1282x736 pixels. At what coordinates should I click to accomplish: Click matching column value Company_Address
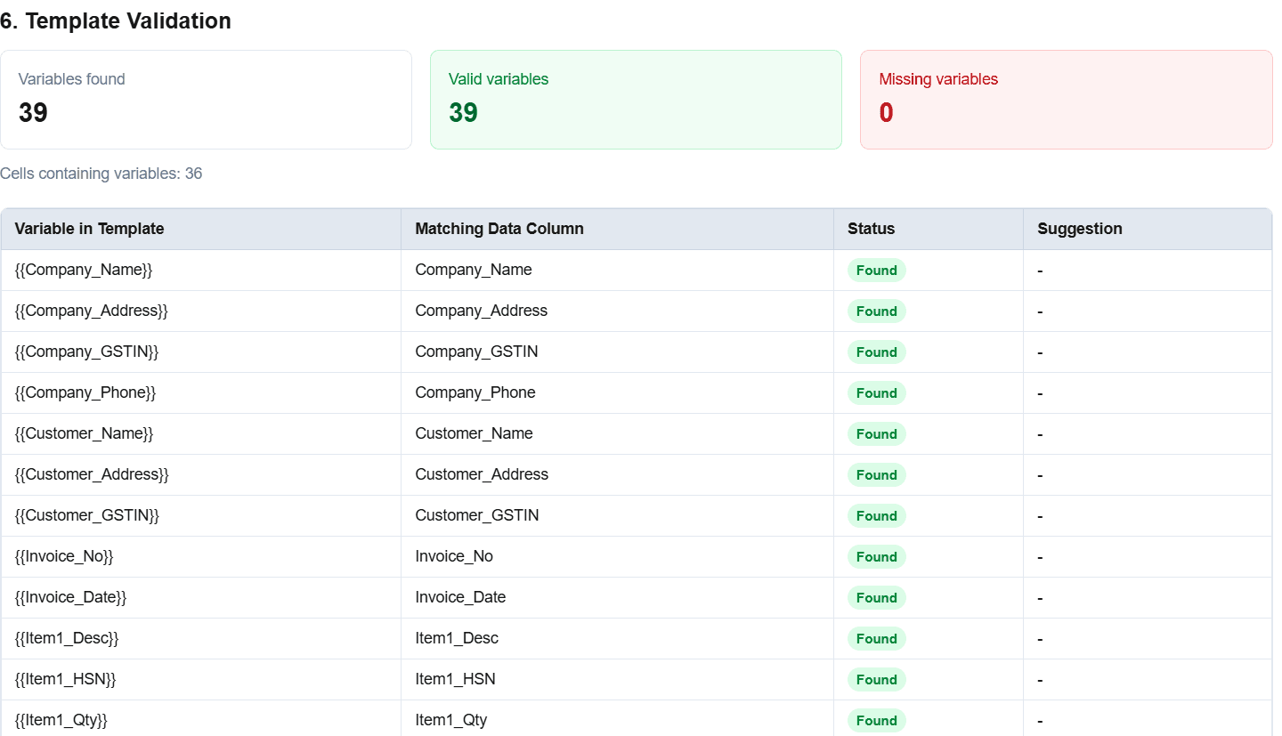tap(482, 311)
